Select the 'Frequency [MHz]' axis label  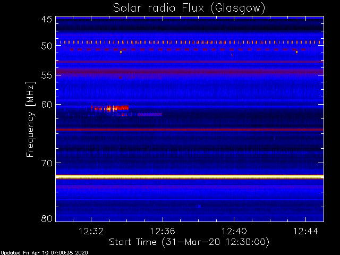(30, 119)
